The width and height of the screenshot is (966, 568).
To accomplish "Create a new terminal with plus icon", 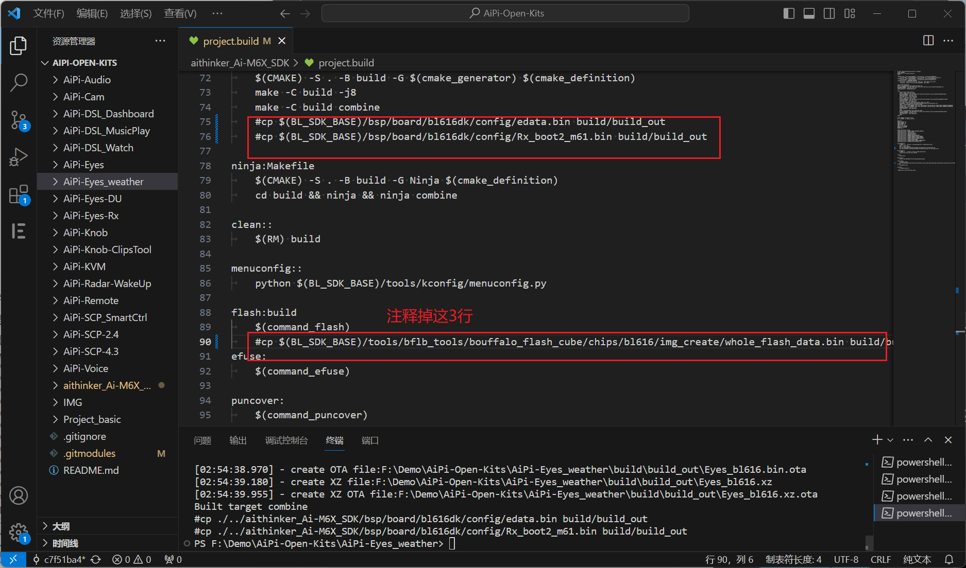I will click(877, 440).
